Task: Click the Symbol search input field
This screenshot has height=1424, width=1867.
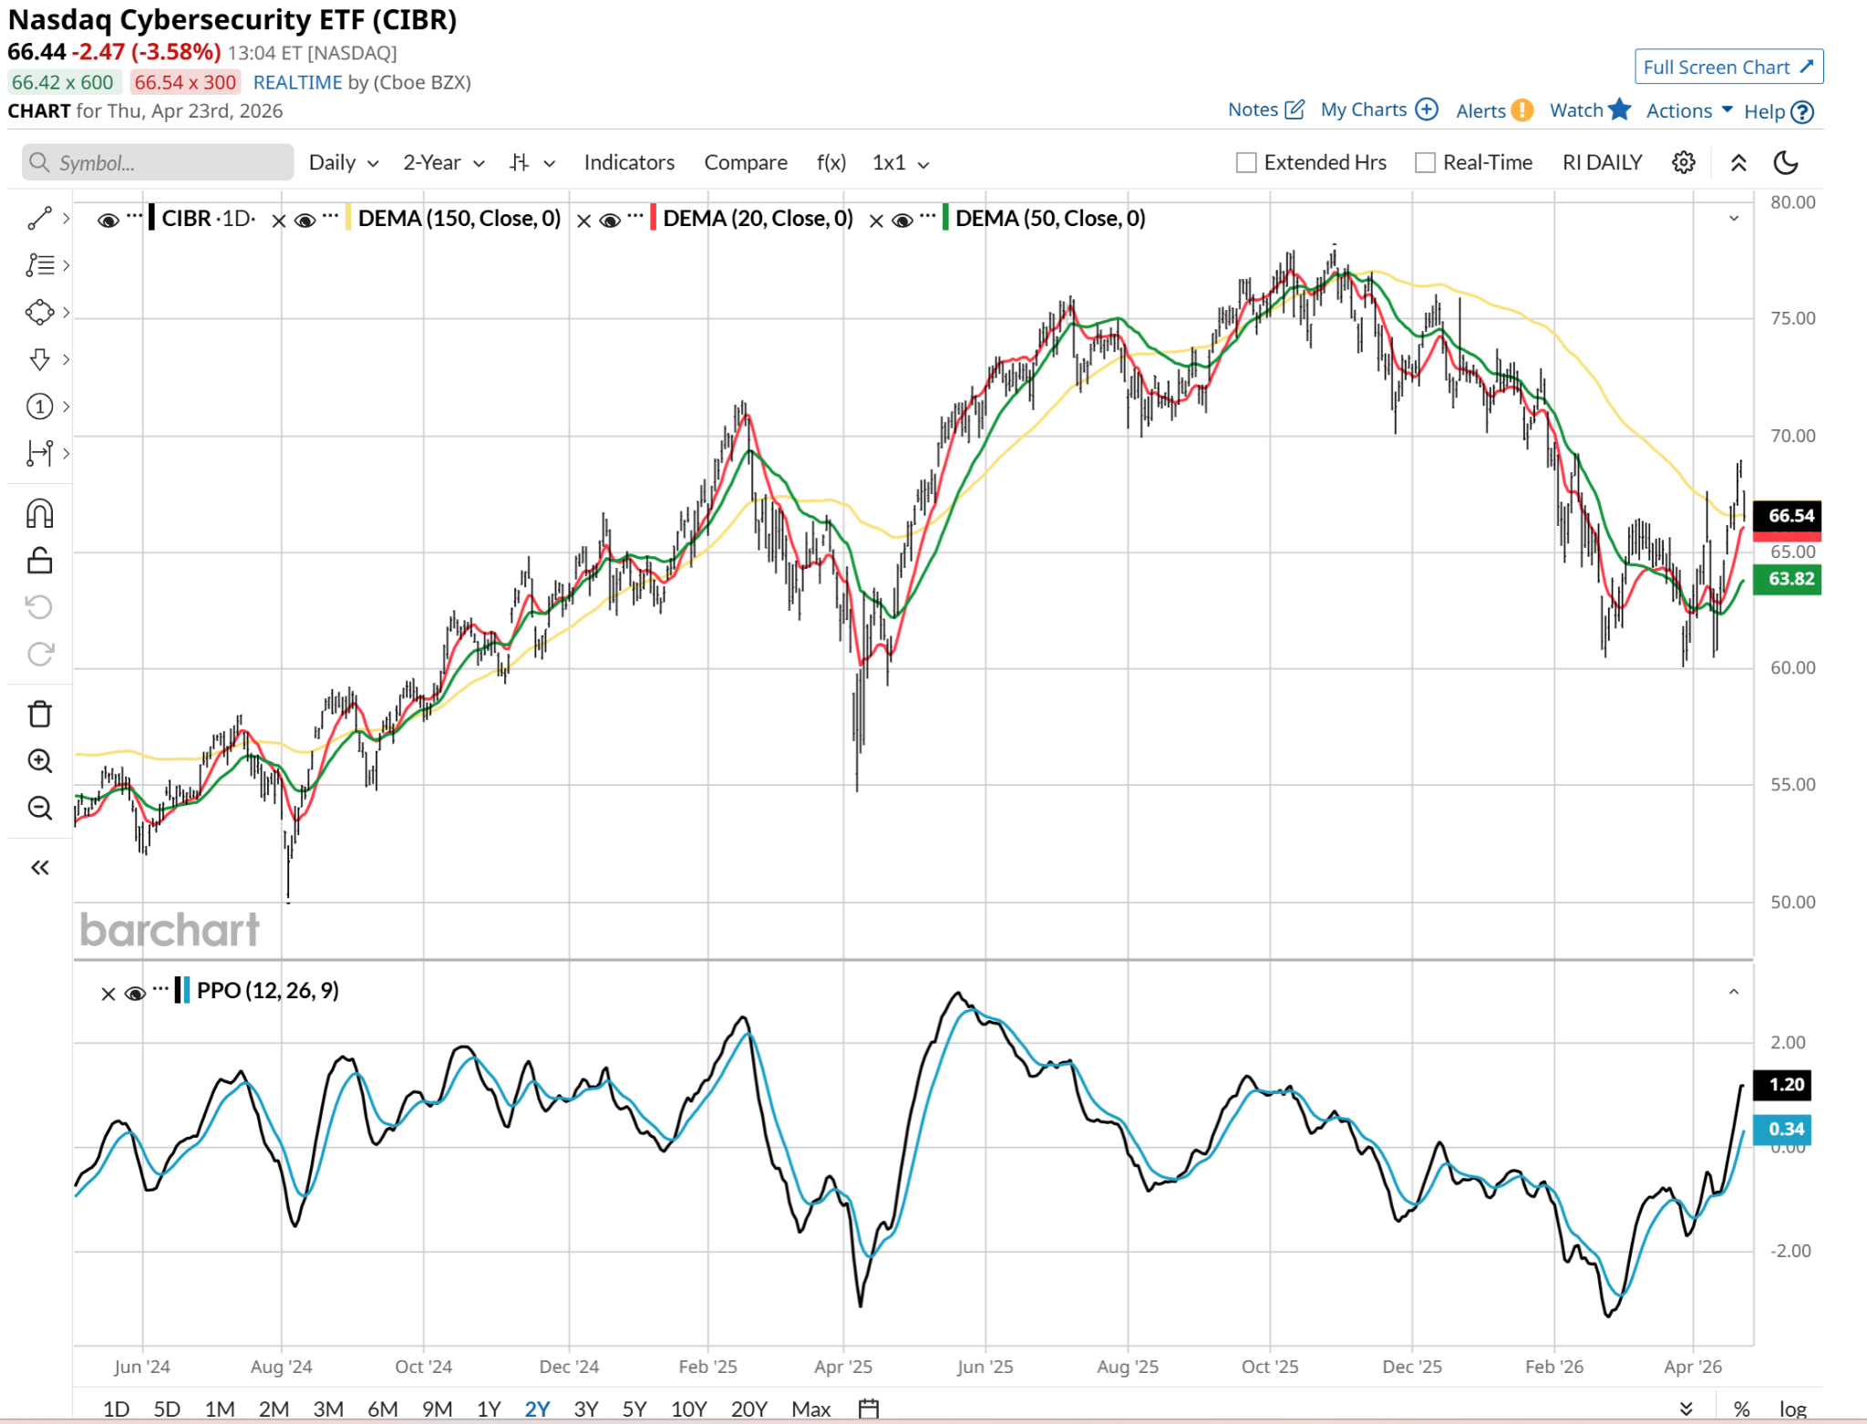Action: point(159,162)
